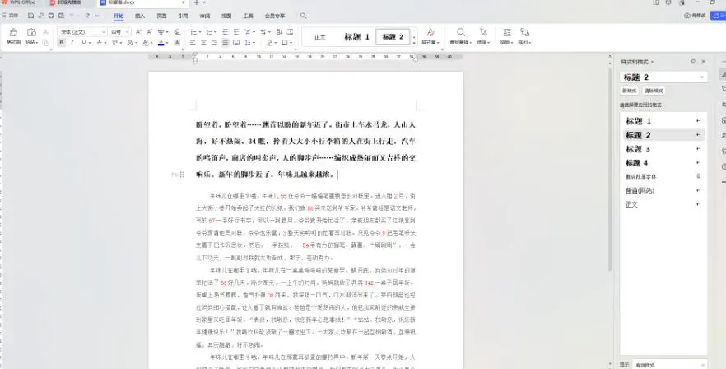The height and width of the screenshot is (369, 726).
Task: Click the Paste (粘贴) clipboard icon
Action: pos(31,32)
